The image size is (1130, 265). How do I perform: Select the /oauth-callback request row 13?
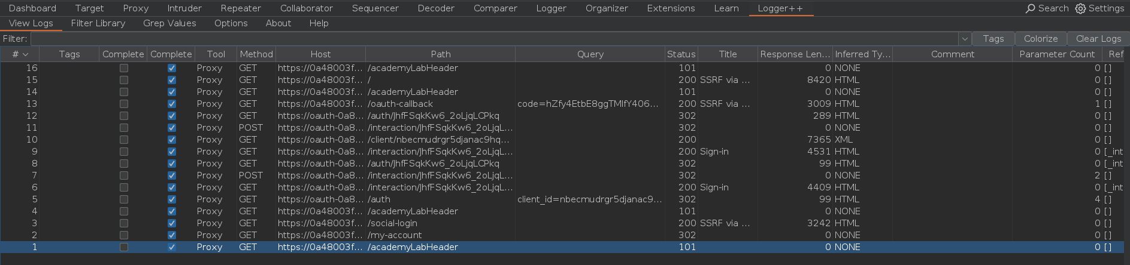(399, 104)
